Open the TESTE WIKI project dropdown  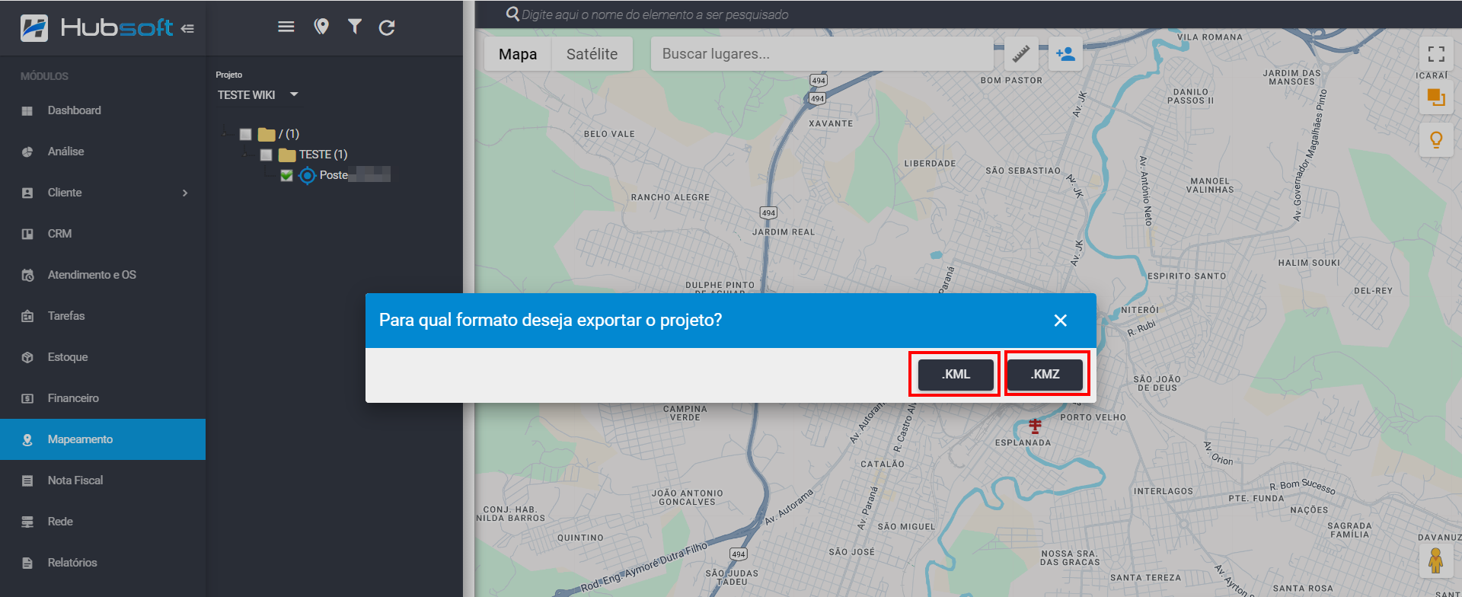click(257, 95)
